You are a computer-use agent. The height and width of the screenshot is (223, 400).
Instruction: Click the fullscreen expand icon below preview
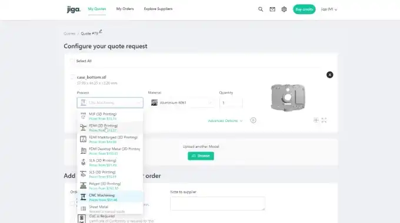point(324,120)
